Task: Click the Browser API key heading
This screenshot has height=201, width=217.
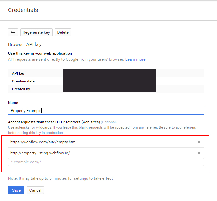Action: point(25,44)
